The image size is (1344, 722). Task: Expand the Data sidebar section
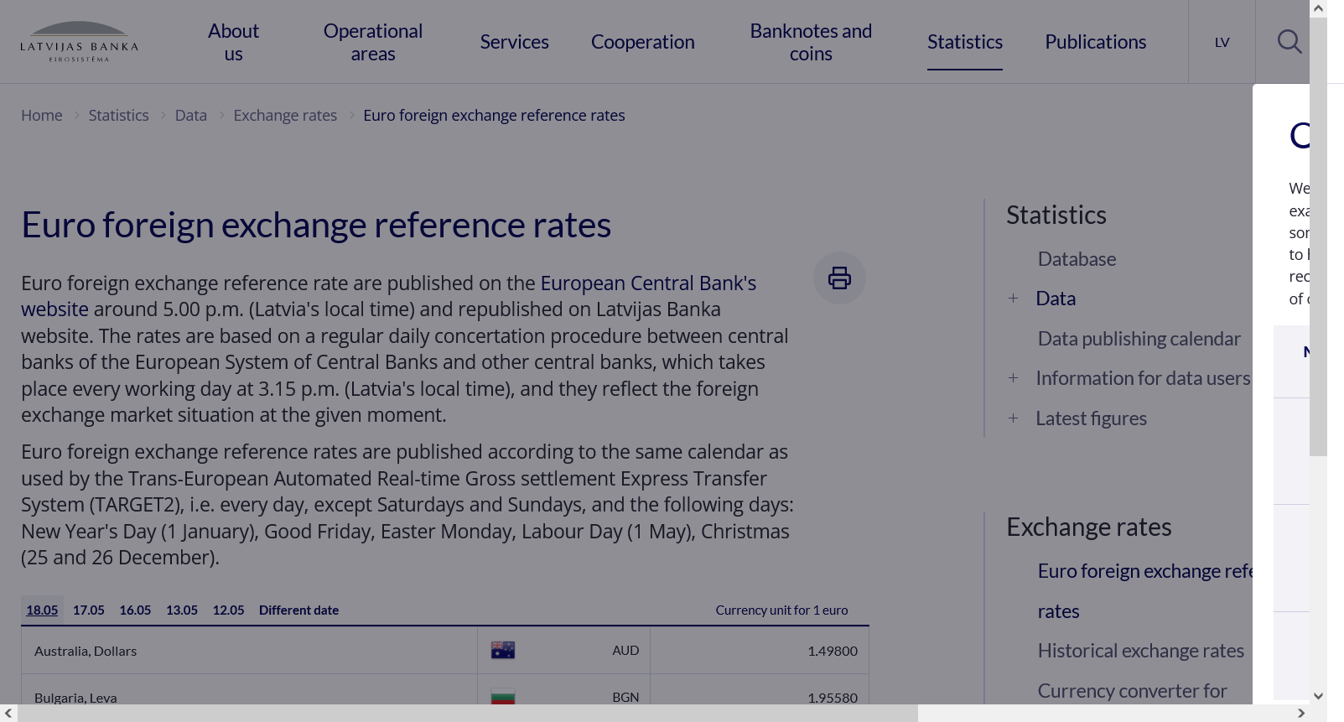point(1013,299)
